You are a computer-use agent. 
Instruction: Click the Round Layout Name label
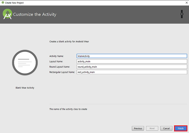pos(60,67)
